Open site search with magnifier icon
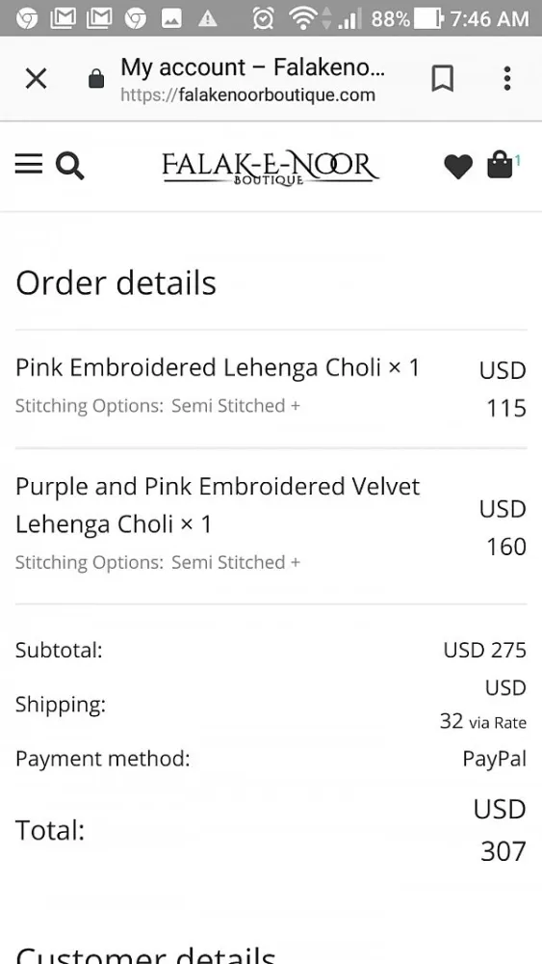542x964 pixels. (70, 166)
